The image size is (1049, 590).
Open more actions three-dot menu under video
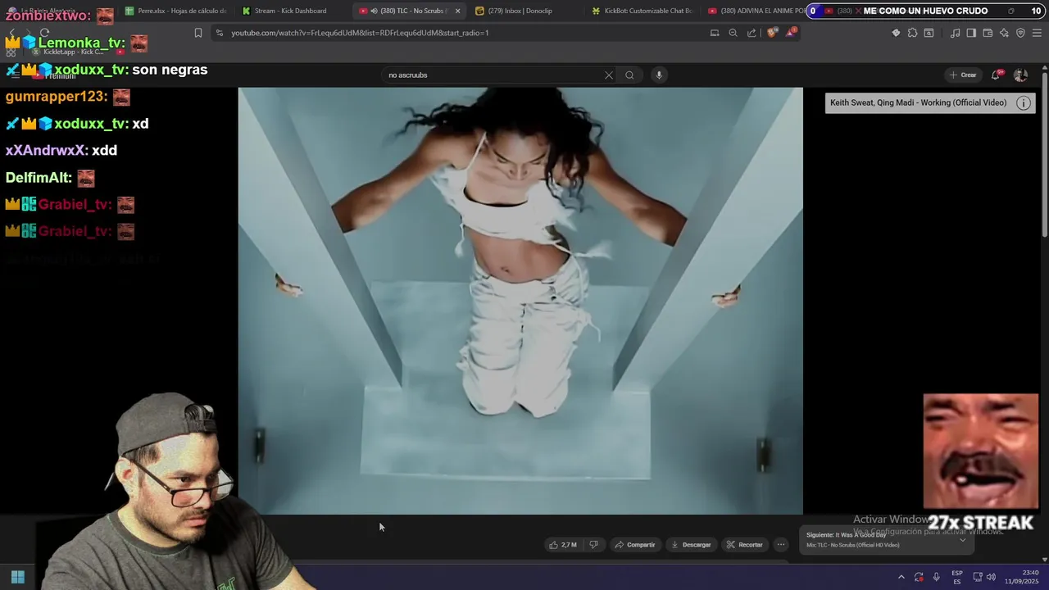(781, 544)
